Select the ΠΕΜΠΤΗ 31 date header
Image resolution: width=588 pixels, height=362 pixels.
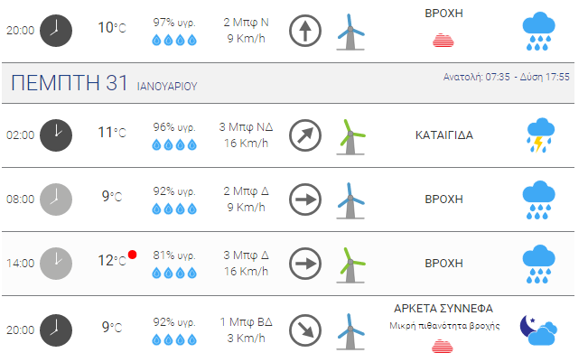(70, 83)
